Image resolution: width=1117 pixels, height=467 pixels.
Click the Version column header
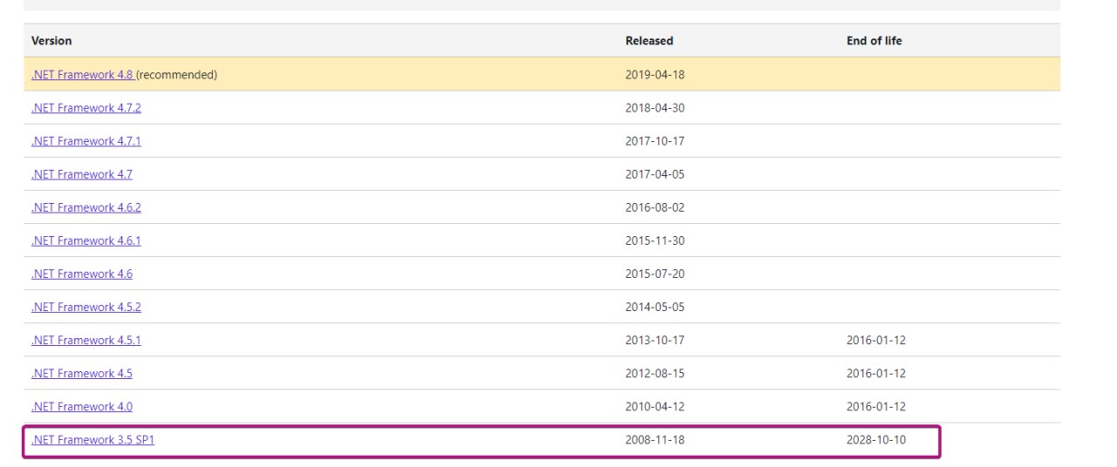(51, 41)
